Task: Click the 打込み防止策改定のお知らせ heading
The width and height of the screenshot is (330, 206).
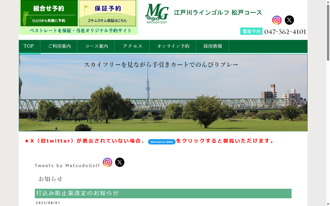Action: [x=163, y=193]
